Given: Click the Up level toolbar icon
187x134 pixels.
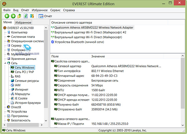Looking at the screenshot, I should click(x=19, y=16).
